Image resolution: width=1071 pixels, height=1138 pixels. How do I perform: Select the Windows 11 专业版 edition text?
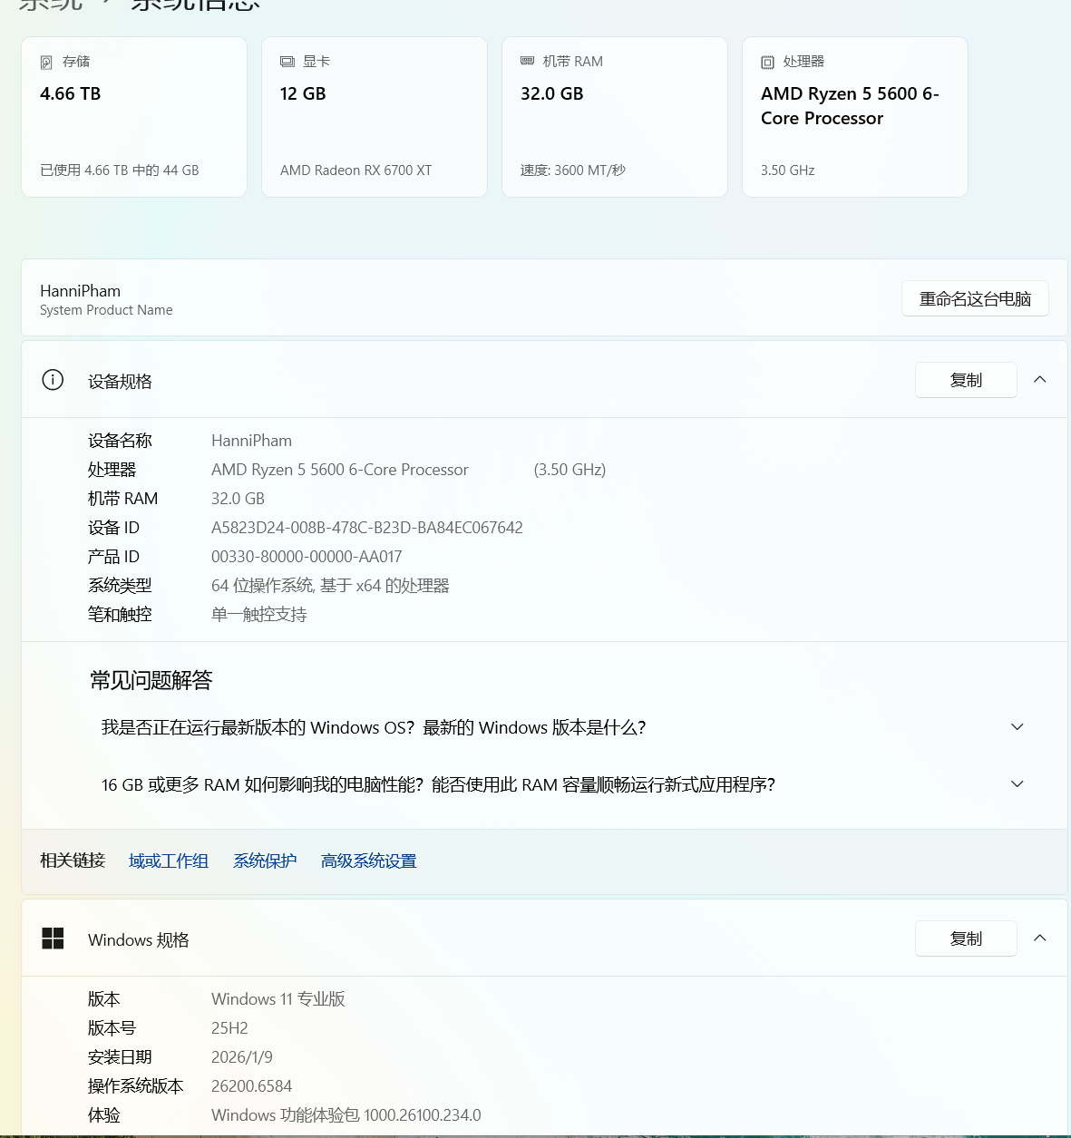(278, 999)
